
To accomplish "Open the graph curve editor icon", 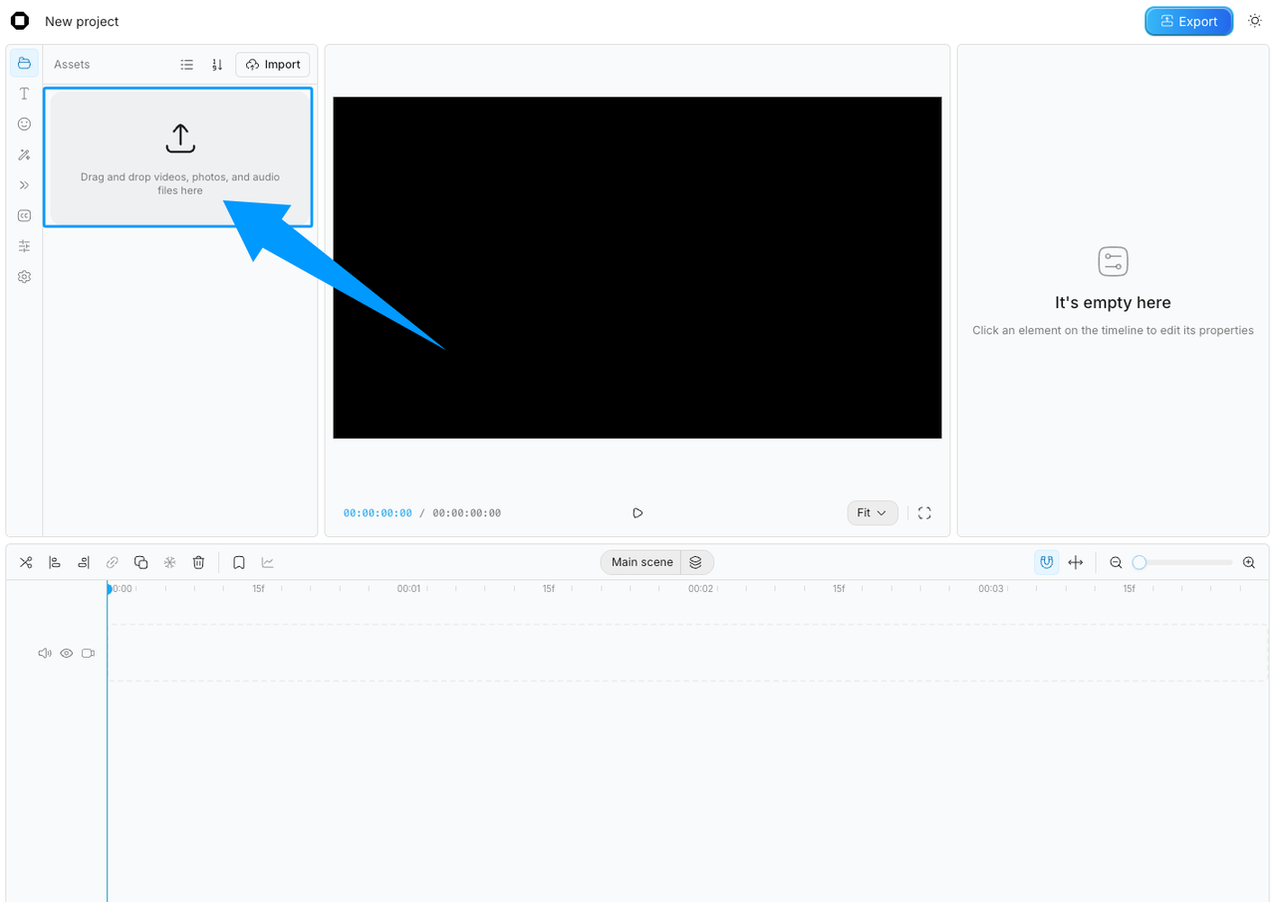I will tap(268, 562).
